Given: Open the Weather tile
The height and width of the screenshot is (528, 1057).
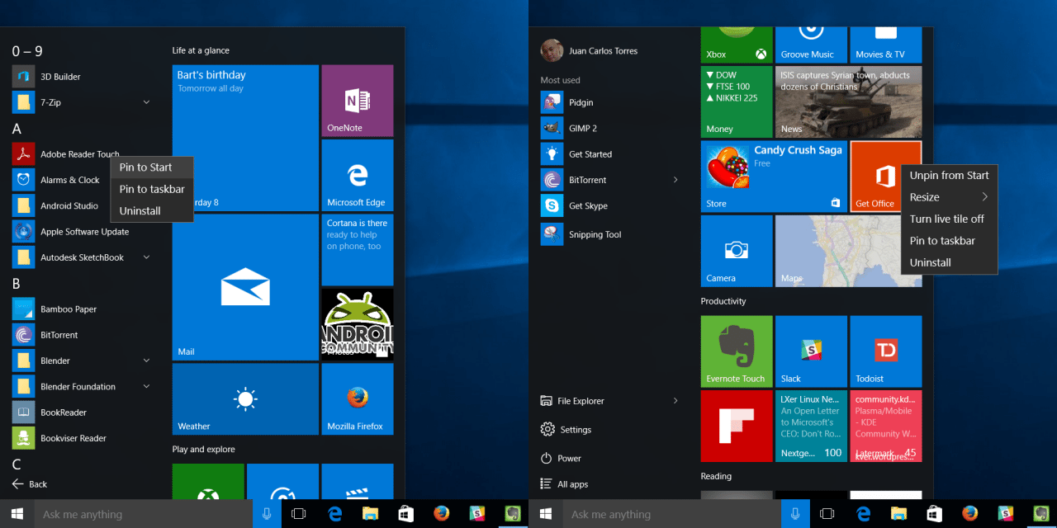Looking at the screenshot, I should (245, 399).
